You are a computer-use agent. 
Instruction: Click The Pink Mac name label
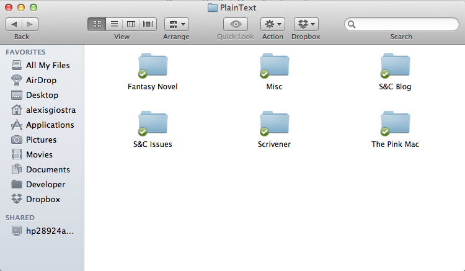coord(395,144)
